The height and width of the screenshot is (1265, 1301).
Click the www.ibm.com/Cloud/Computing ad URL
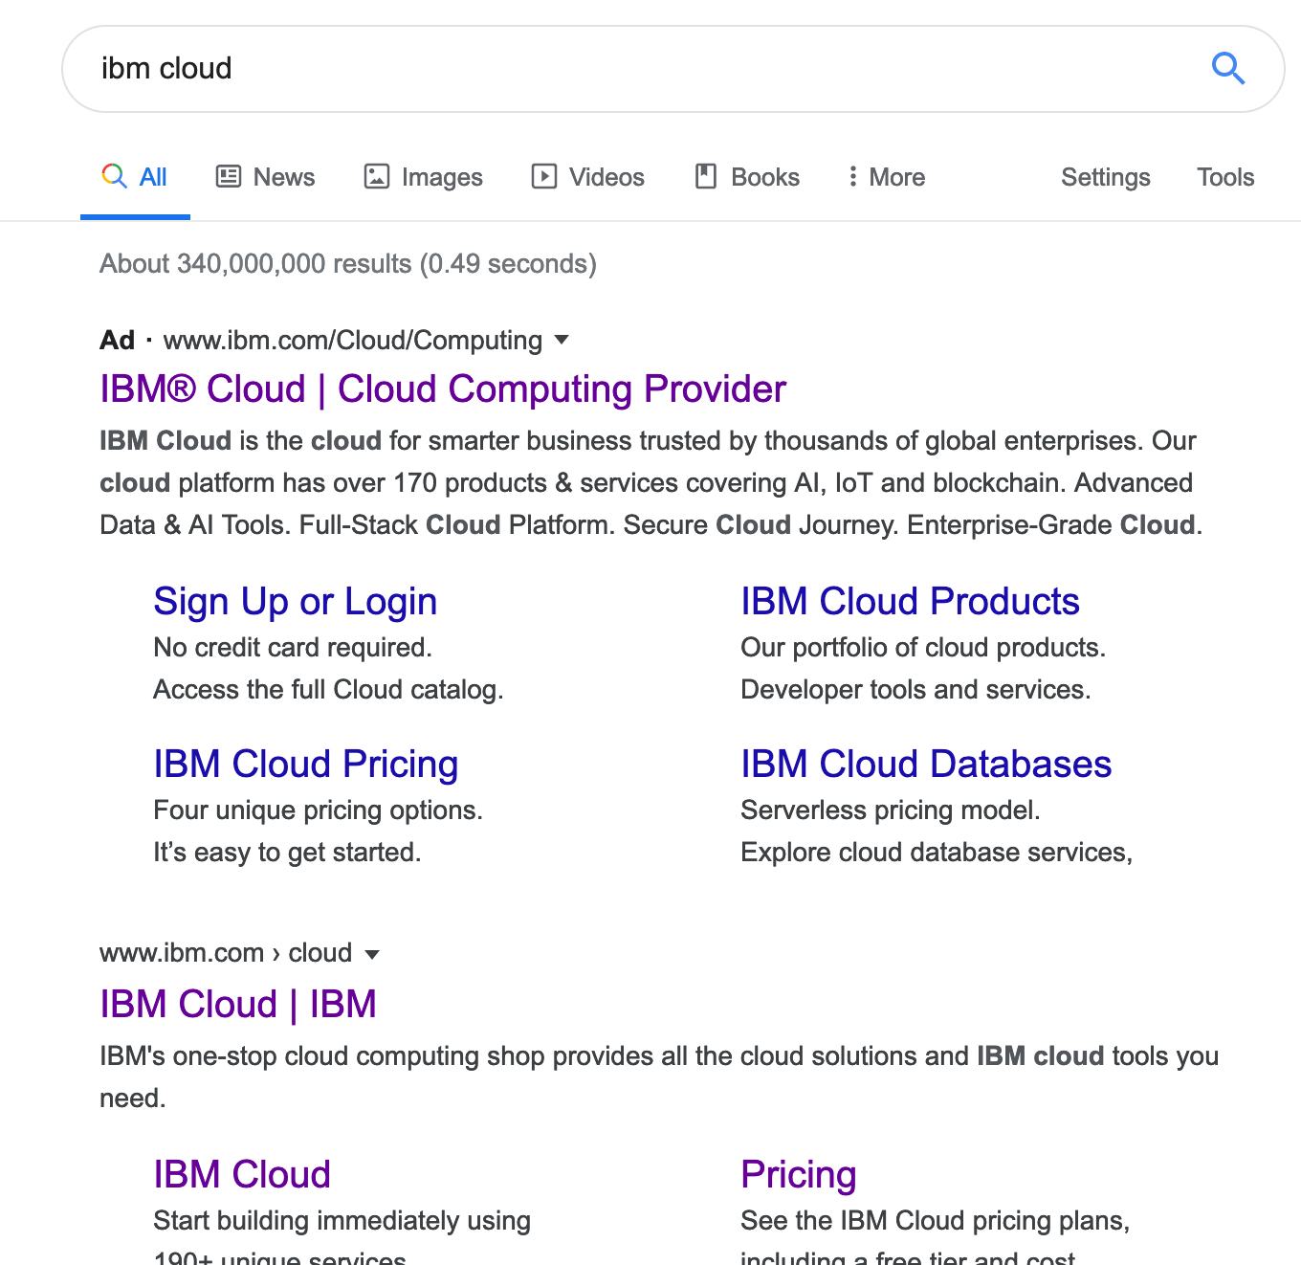pyautogui.click(x=353, y=341)
